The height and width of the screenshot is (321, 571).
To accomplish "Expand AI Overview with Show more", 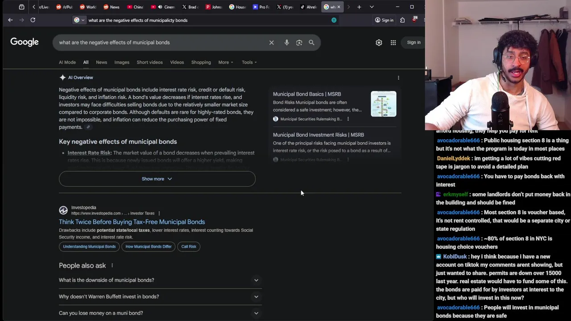I will click(157, 179).
